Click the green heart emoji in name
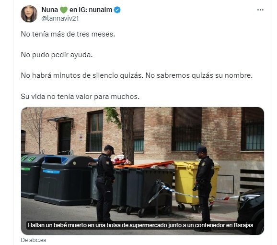This screenshot has height=245, width=277. click(x=64, y=10)
